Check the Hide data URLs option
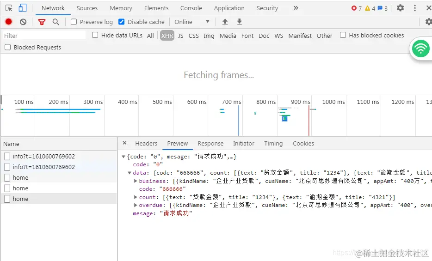 [x=95, y=35]
